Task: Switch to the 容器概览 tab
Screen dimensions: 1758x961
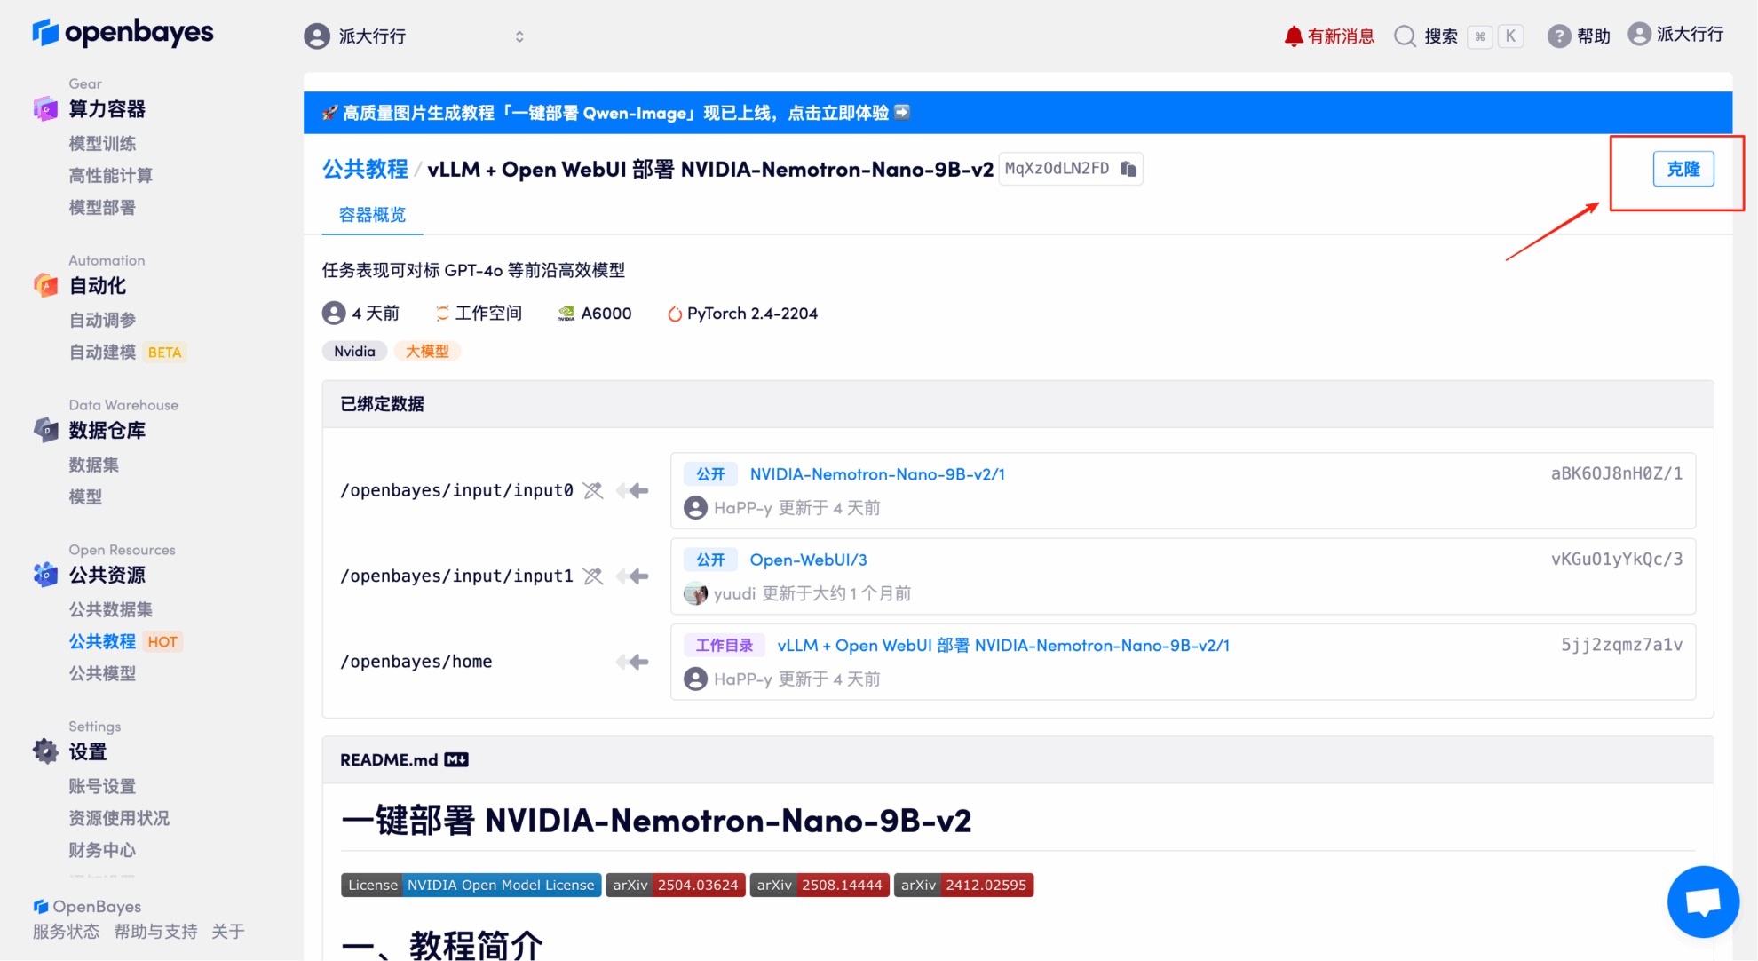Action: (x=372, y=215)
